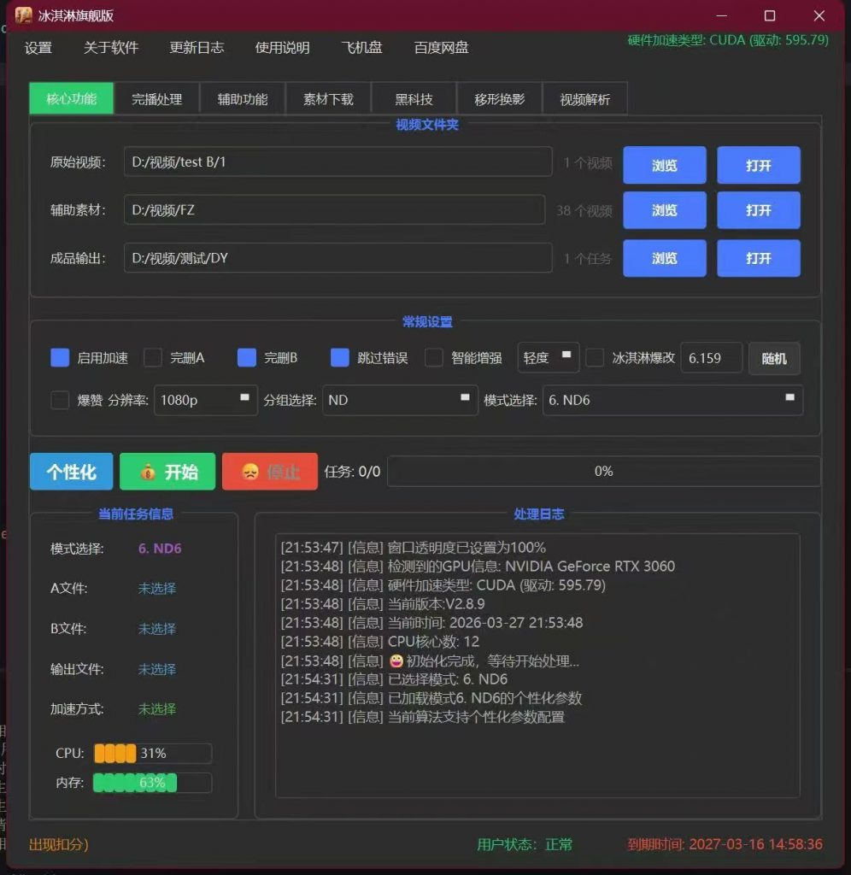This screenshot has width=851, height=875.
Task: Toggle the 智能增强 checkbox
Action: tap(434, 358)
